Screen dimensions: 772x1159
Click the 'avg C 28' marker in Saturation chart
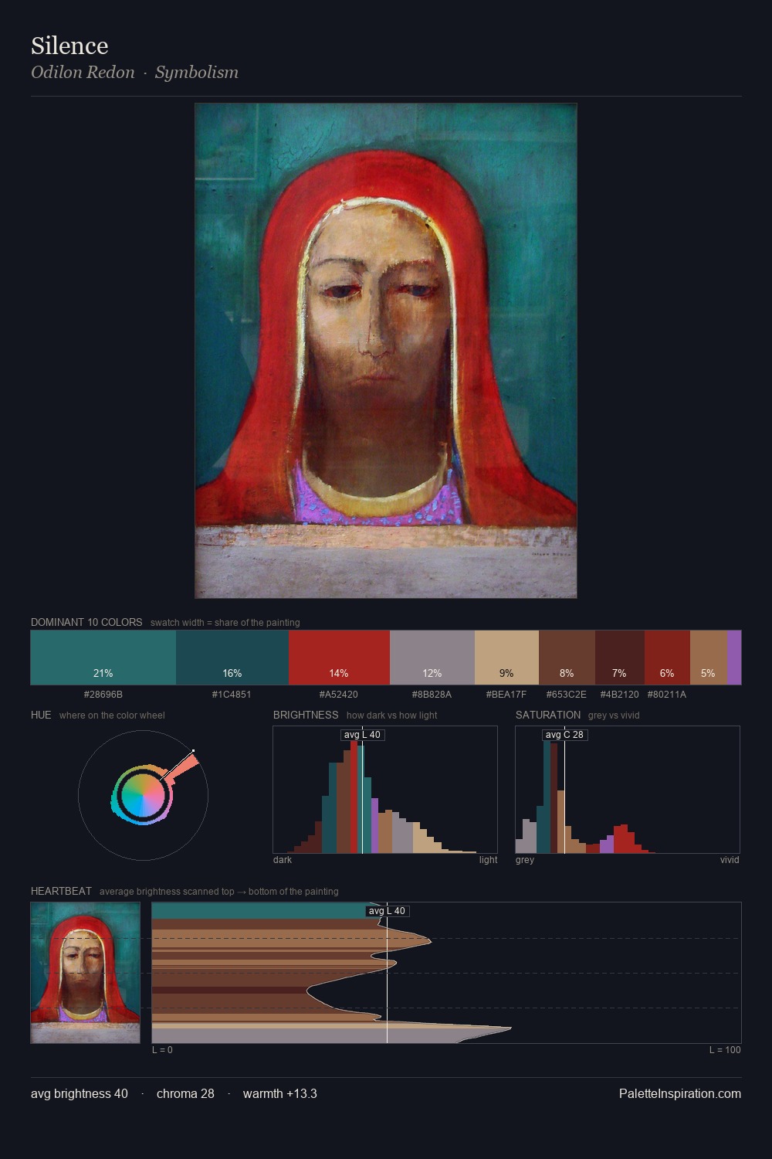coord(565,735)
